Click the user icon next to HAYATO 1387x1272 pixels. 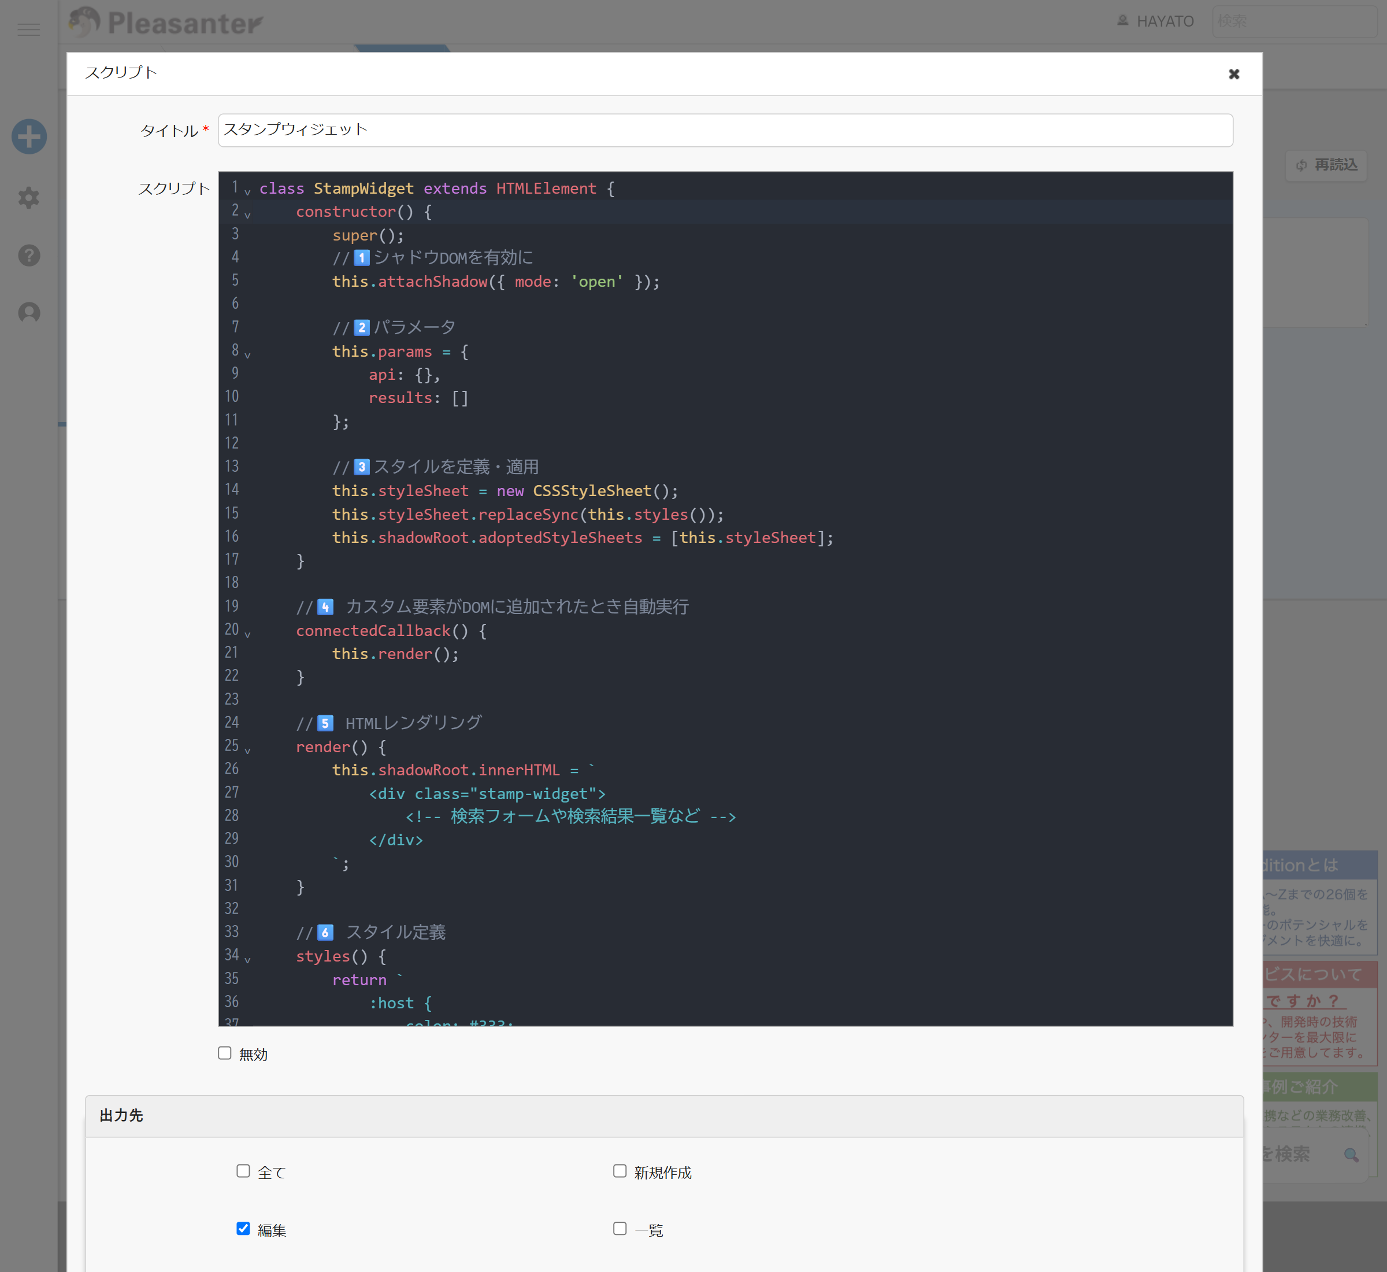click(x=1123, y=21)
